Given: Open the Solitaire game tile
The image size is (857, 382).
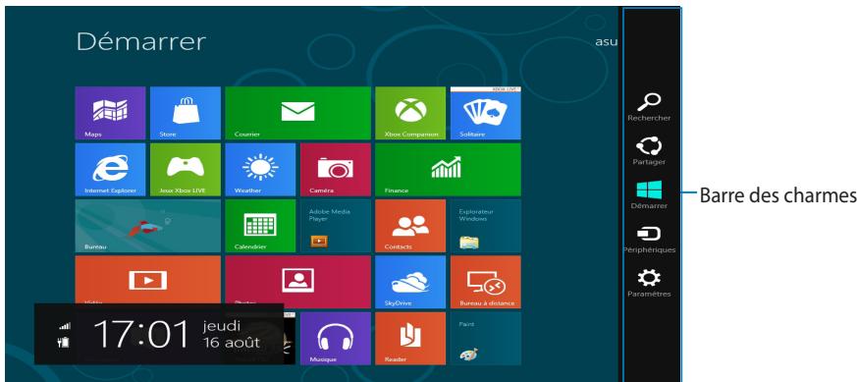Looking at the screenshot, I should [485, 113].
